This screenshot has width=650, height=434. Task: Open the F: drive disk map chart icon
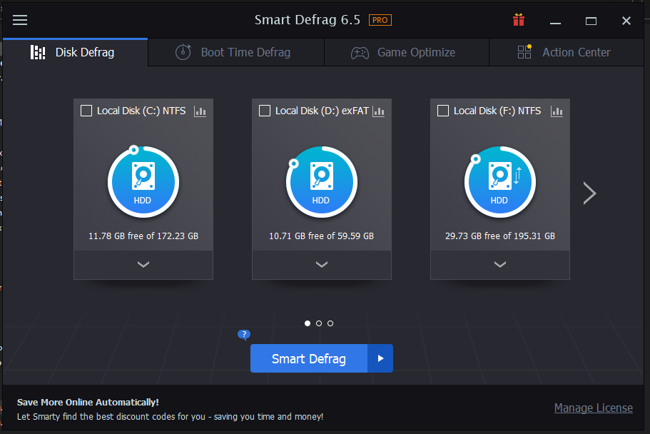tap(557, 111)
